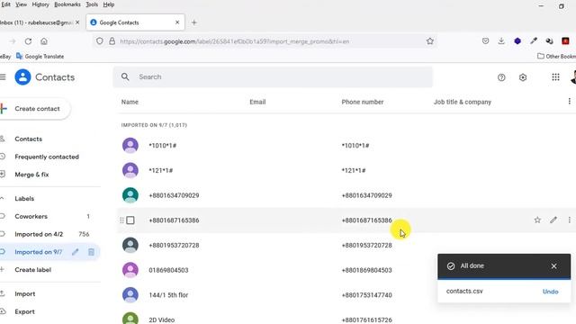The height and width of the screenshot is (324, 576).
Task: Go forward with browser forward arrow
Action: click(x=13, y=41)
